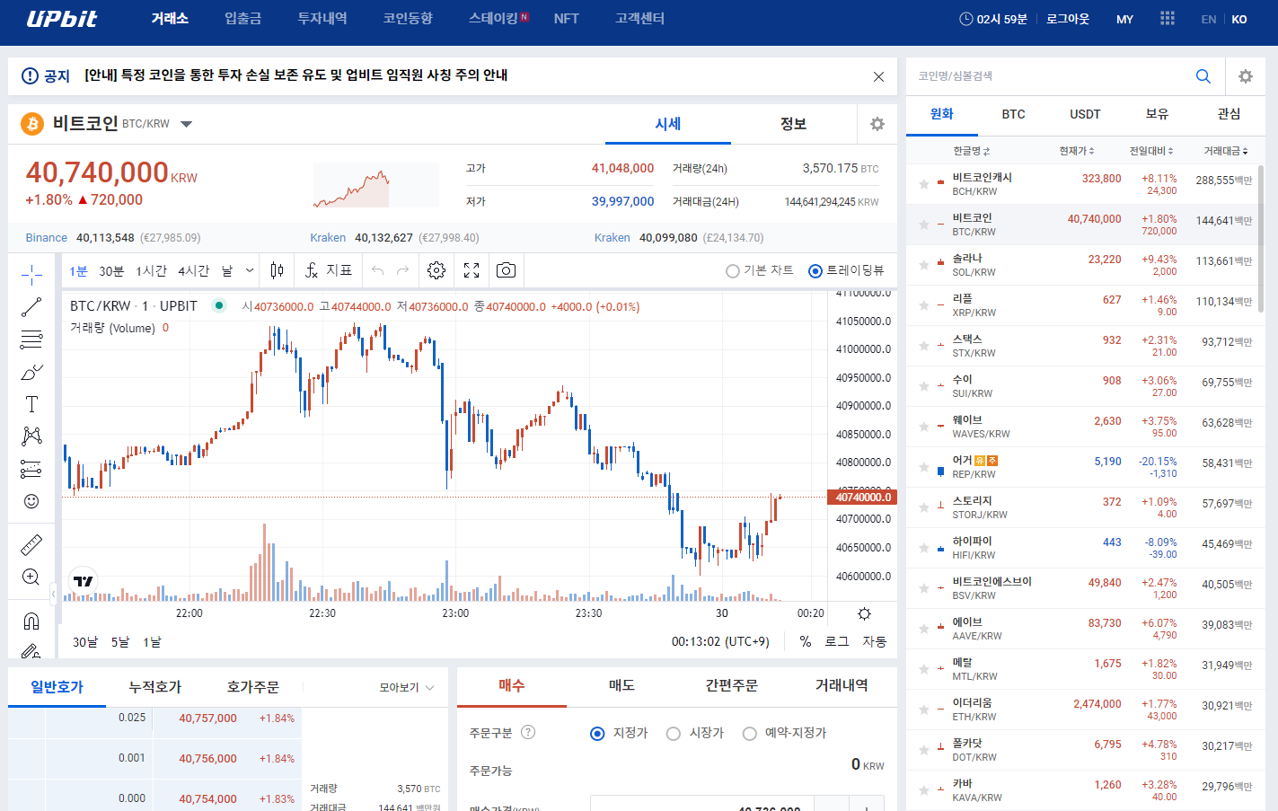
Task: Sort coin list by 거래대금
Action: (x=1226, y=151)
